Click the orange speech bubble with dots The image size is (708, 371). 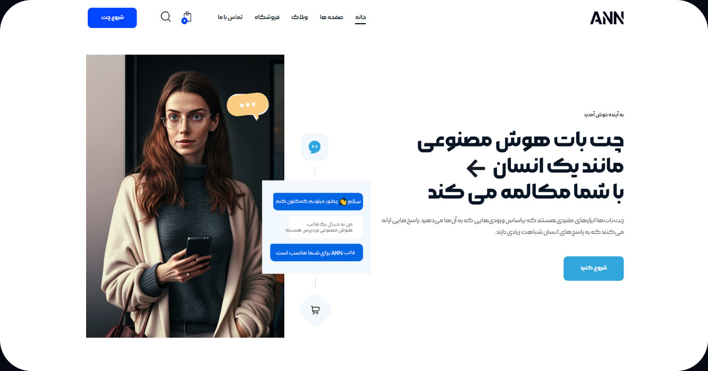tap(248, 106)
